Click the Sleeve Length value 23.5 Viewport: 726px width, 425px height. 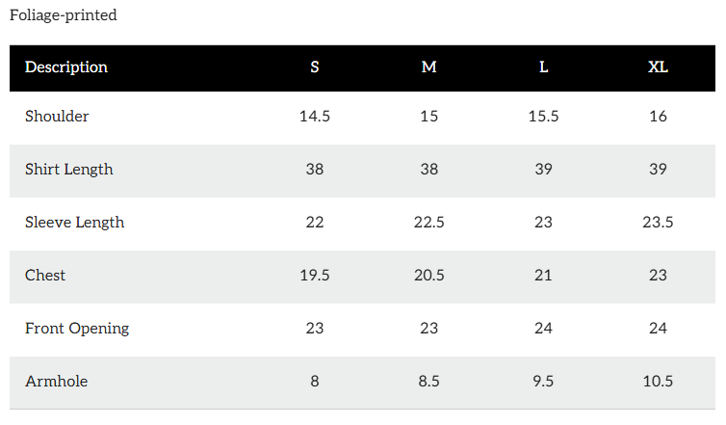(x=658, y=223)
